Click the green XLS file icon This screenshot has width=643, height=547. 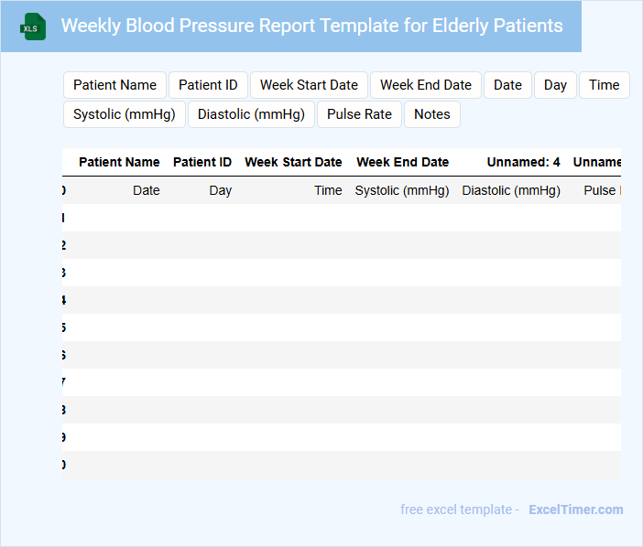point(33,27)
